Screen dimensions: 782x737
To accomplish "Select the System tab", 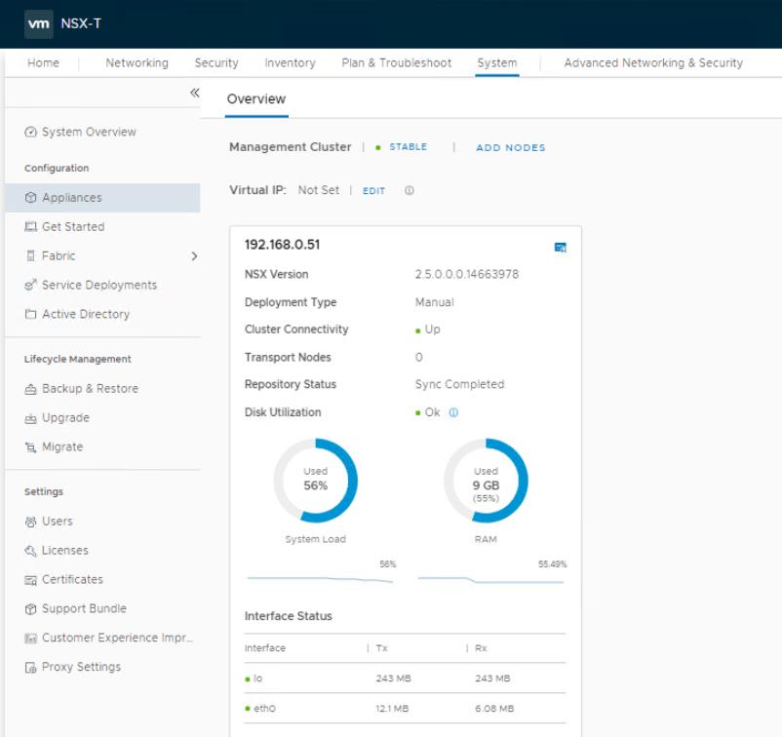I will click(x=497, y=62).
